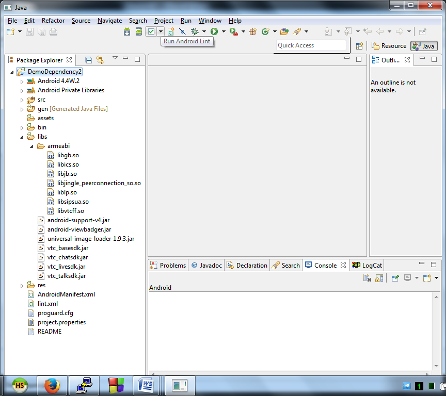Image resolution: width=446 pixels, height=396 pixels.
Task: Click the Debug bug icon in toolbar
Action: [195, 32]
